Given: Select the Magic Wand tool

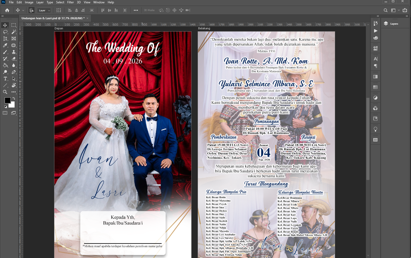Looking at the screenshot, I should [x=14, y=32].
